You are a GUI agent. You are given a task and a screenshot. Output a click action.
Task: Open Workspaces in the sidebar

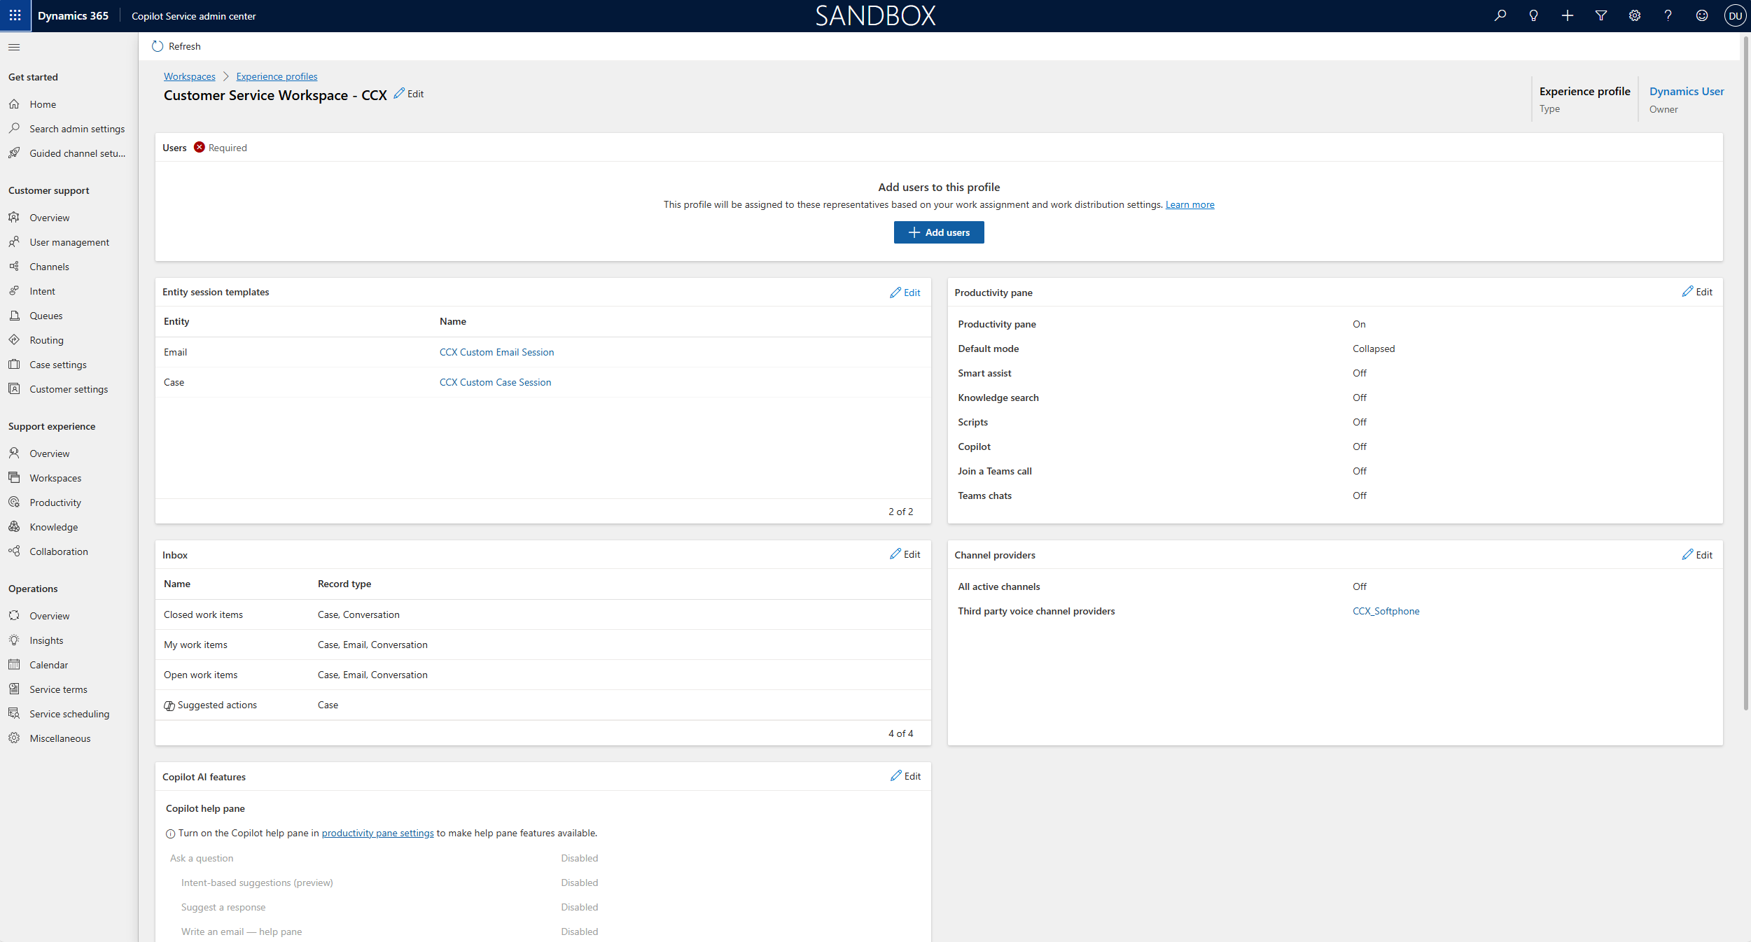(55, 478)
